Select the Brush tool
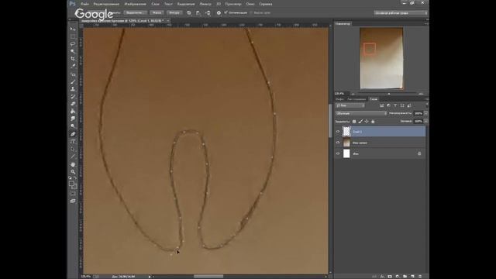 (73, 82)
